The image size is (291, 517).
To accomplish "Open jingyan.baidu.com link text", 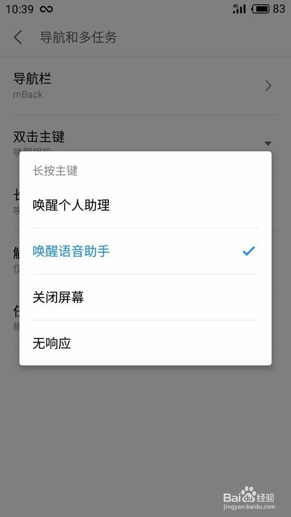I will click(249, 507).
